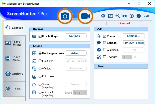Click the auto scroll arrow icon
Viewport: 155px width, 104px height.
pyautogui.click(x=34, y=93)
